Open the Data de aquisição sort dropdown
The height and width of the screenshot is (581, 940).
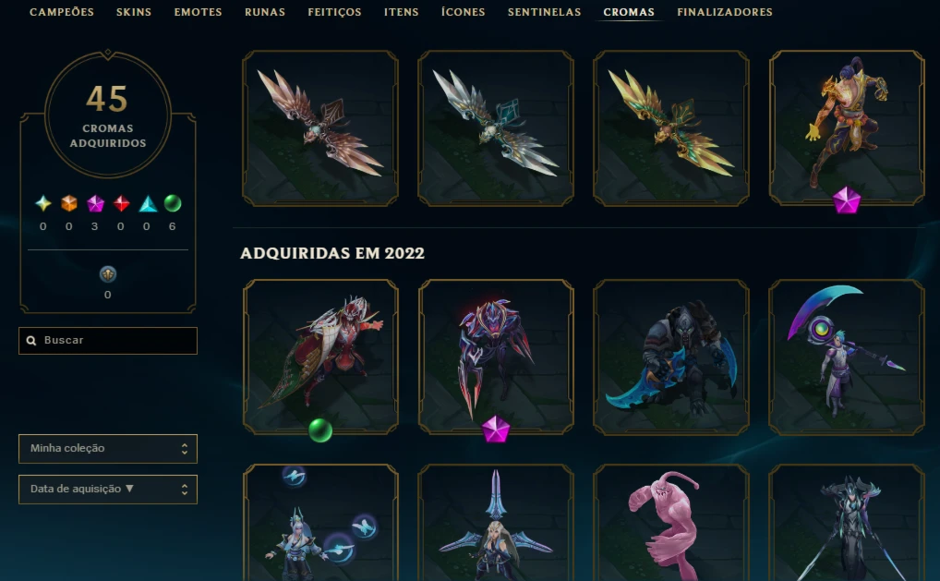[x=108, y=490]
